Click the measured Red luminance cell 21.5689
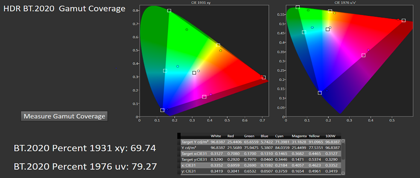Viewport: 420px width, 178px height. tap(235, 148)
